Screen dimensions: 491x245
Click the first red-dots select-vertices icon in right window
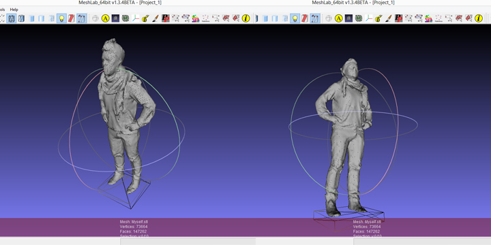(x=408, y=18)
